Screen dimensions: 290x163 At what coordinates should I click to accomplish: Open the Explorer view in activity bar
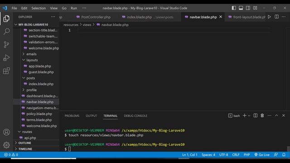(x=6, y=19)
